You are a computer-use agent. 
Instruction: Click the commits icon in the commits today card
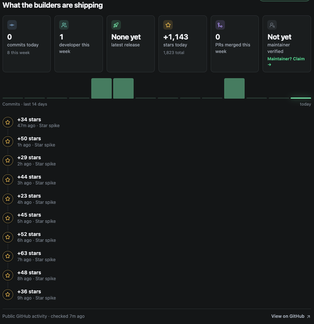pos(12,25)
